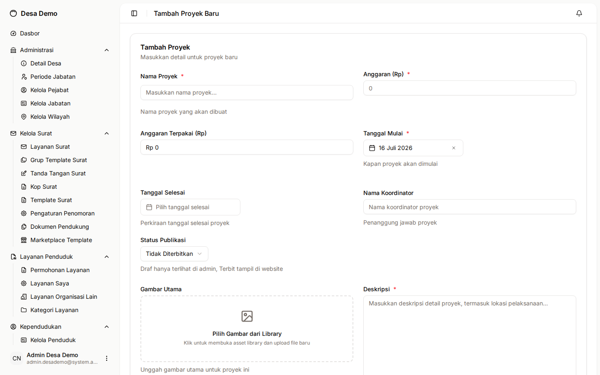Click the Kategori Layanan folder icon
The image size is (600, 375).
click(x=24, y=310)
